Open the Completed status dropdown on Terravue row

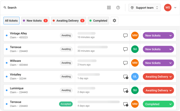click(158, 104)
